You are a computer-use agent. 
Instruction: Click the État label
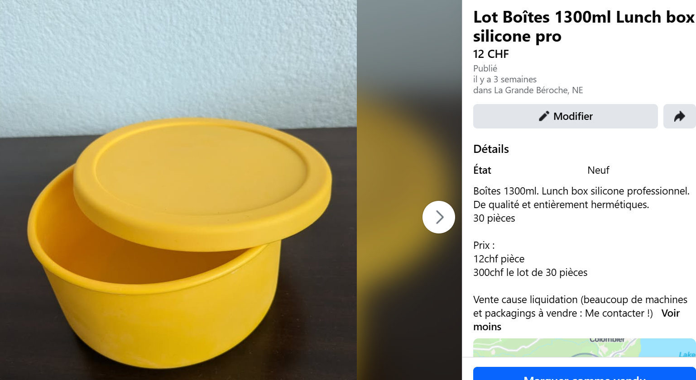(482, 170)
